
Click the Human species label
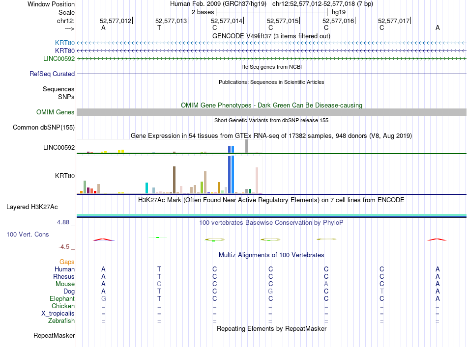64,269
